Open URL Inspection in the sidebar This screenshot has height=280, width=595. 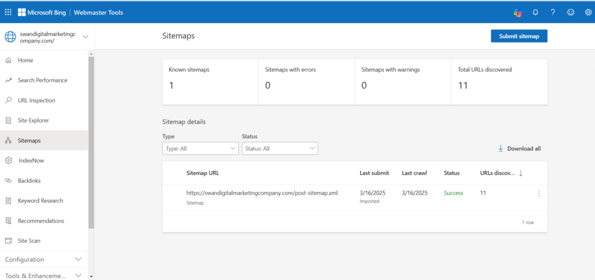coord(44,100)
